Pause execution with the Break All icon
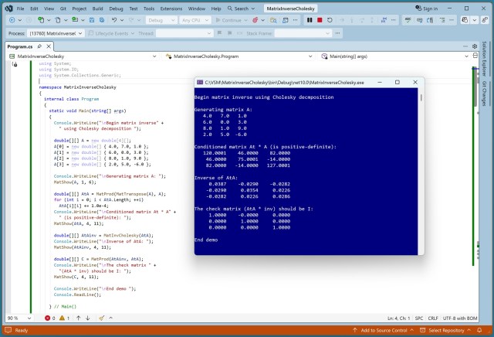Screen dimensions: 494x337 pos(310,20)
